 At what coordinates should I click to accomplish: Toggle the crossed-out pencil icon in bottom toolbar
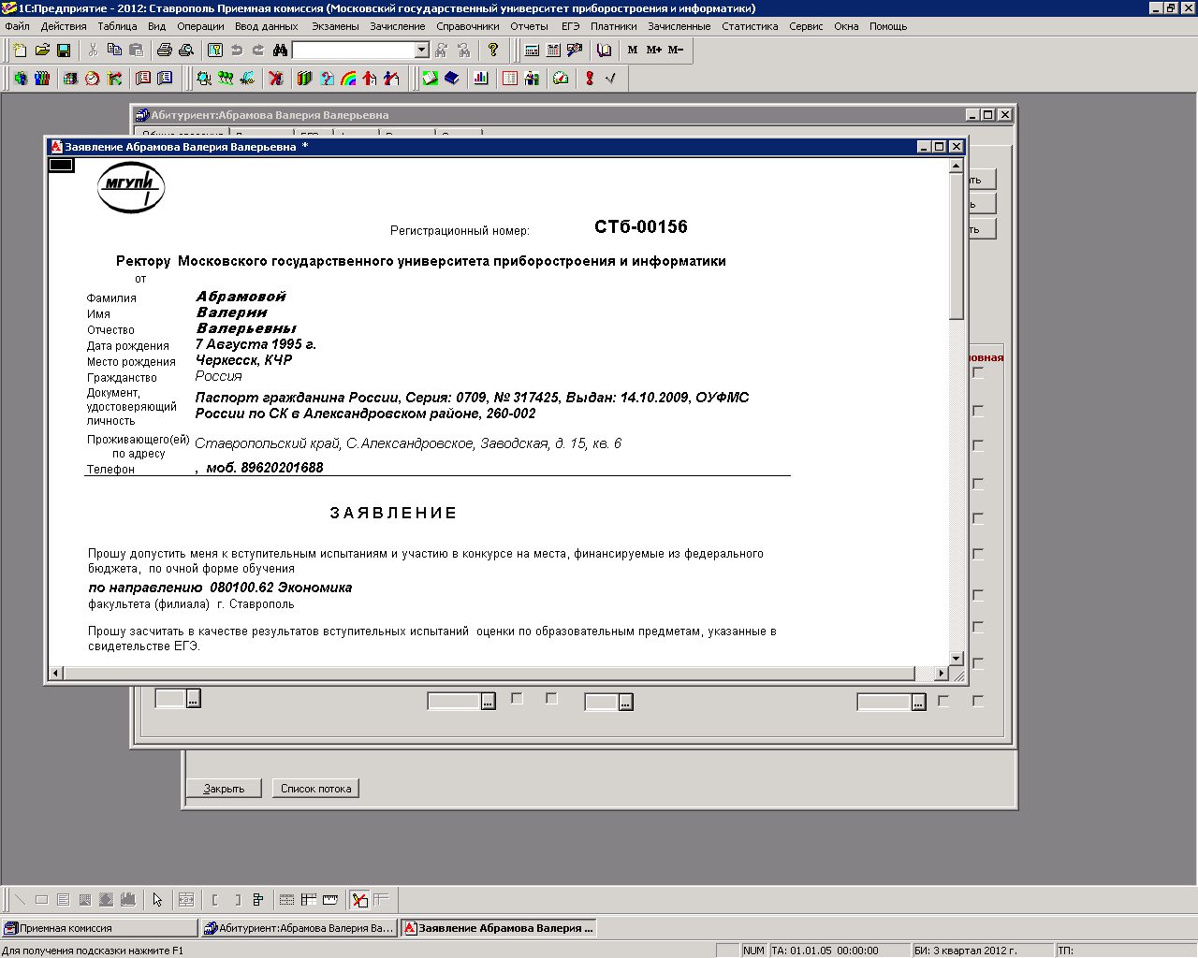pos(359,900)
